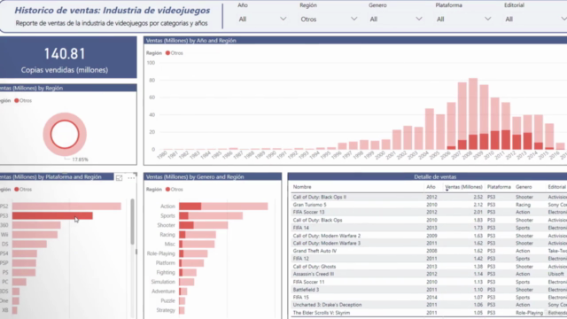Image resolution: width=567 pixels, height=319 pixels.
Task: Select the Simulation genre bar
Action: (x=187, y=282)
